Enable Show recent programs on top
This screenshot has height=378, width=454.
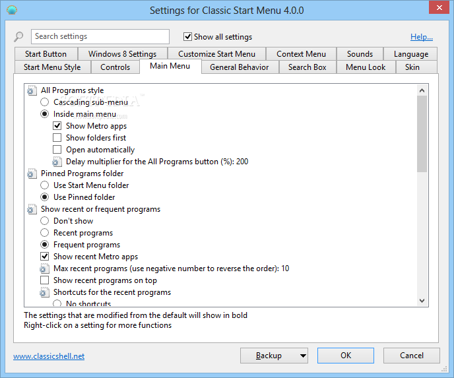(x=44, y=280)
